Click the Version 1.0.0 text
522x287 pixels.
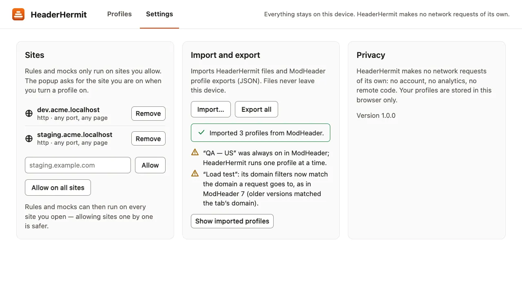pyautogui.click(x=376, y=115)
